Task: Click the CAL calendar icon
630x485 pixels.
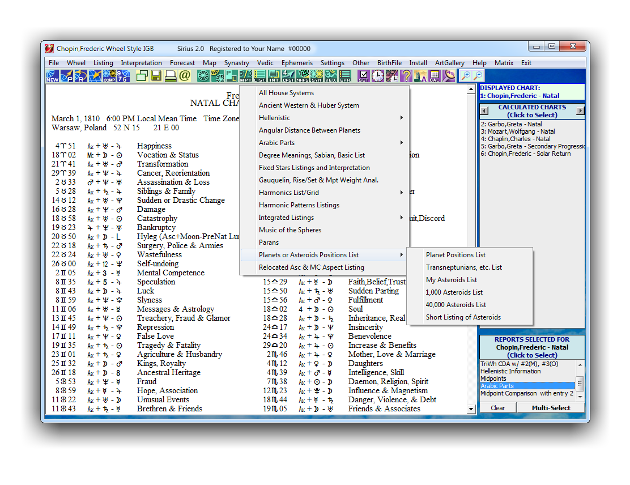Action: coord(435,75)
